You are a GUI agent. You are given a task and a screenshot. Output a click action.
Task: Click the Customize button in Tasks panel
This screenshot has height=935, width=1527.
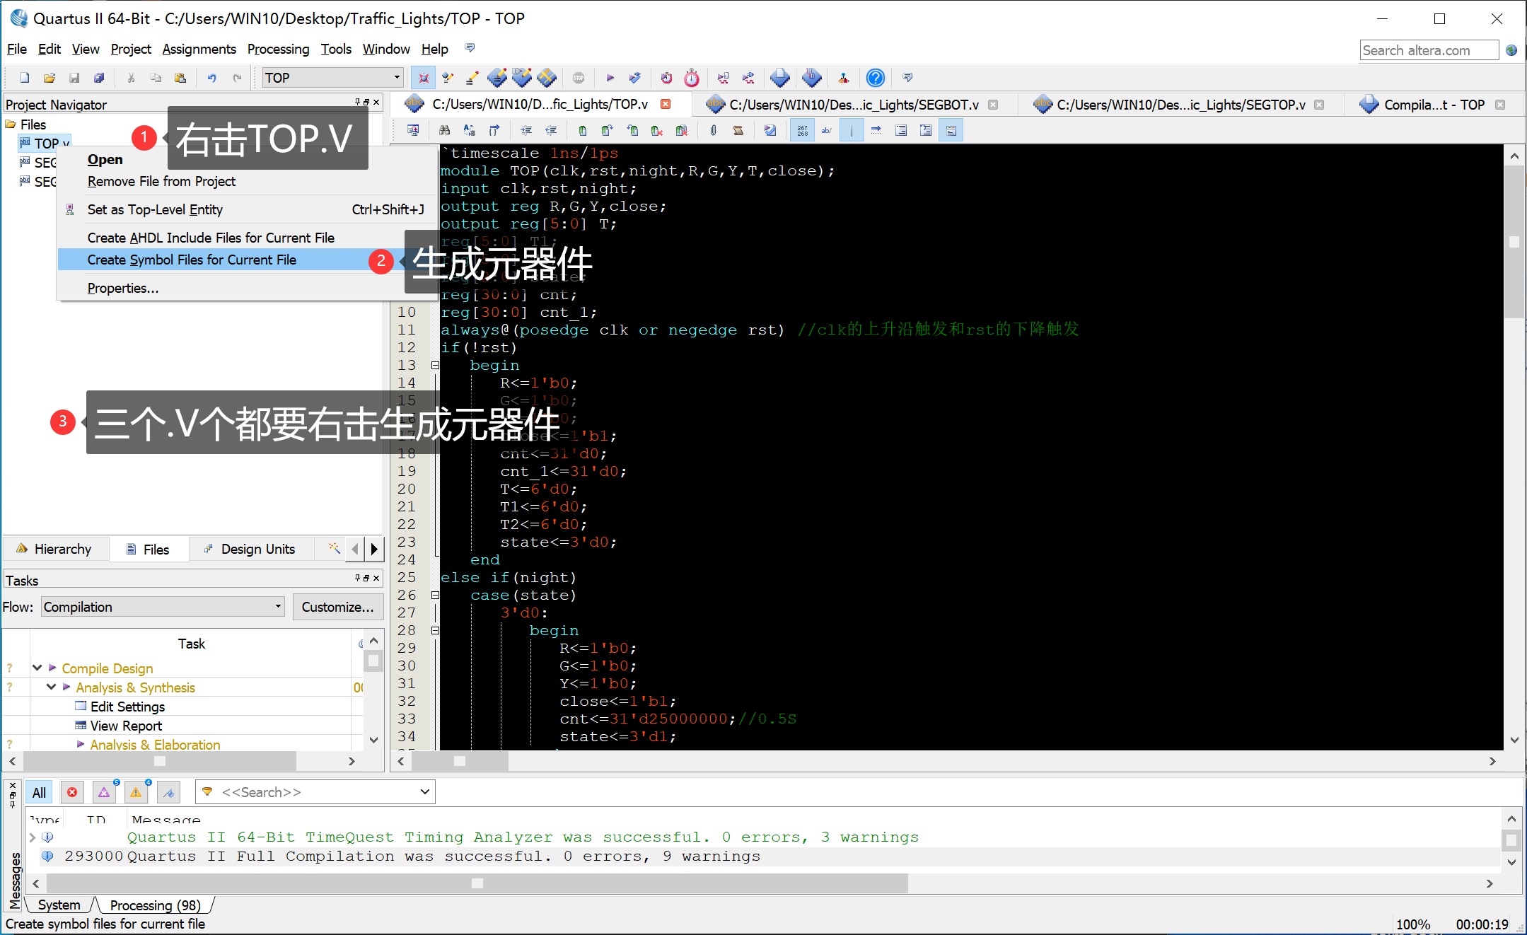pyautogui.click(x=337, y=606)
